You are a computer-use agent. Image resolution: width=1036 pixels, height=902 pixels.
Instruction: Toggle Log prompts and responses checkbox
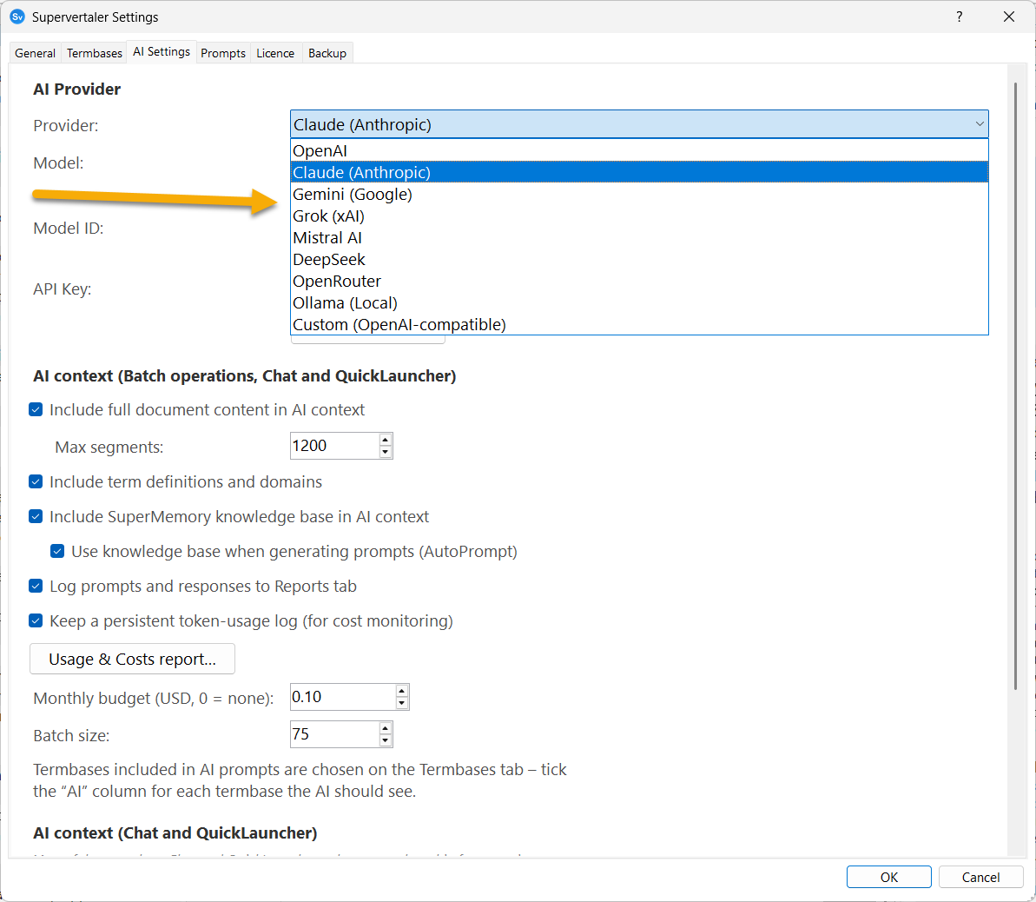coord(36,587)
